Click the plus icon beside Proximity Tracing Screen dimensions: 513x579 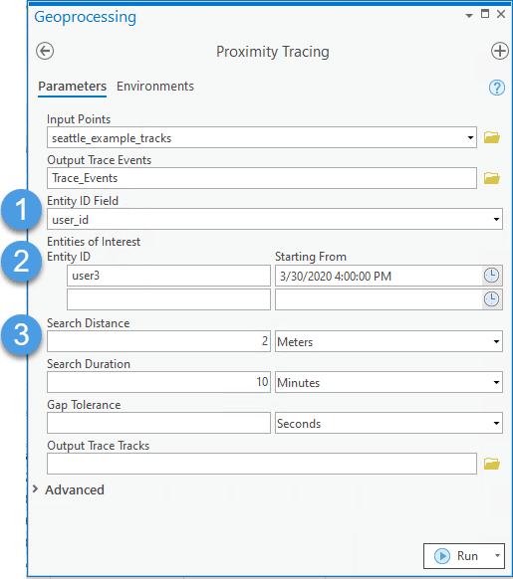[500, 51]
